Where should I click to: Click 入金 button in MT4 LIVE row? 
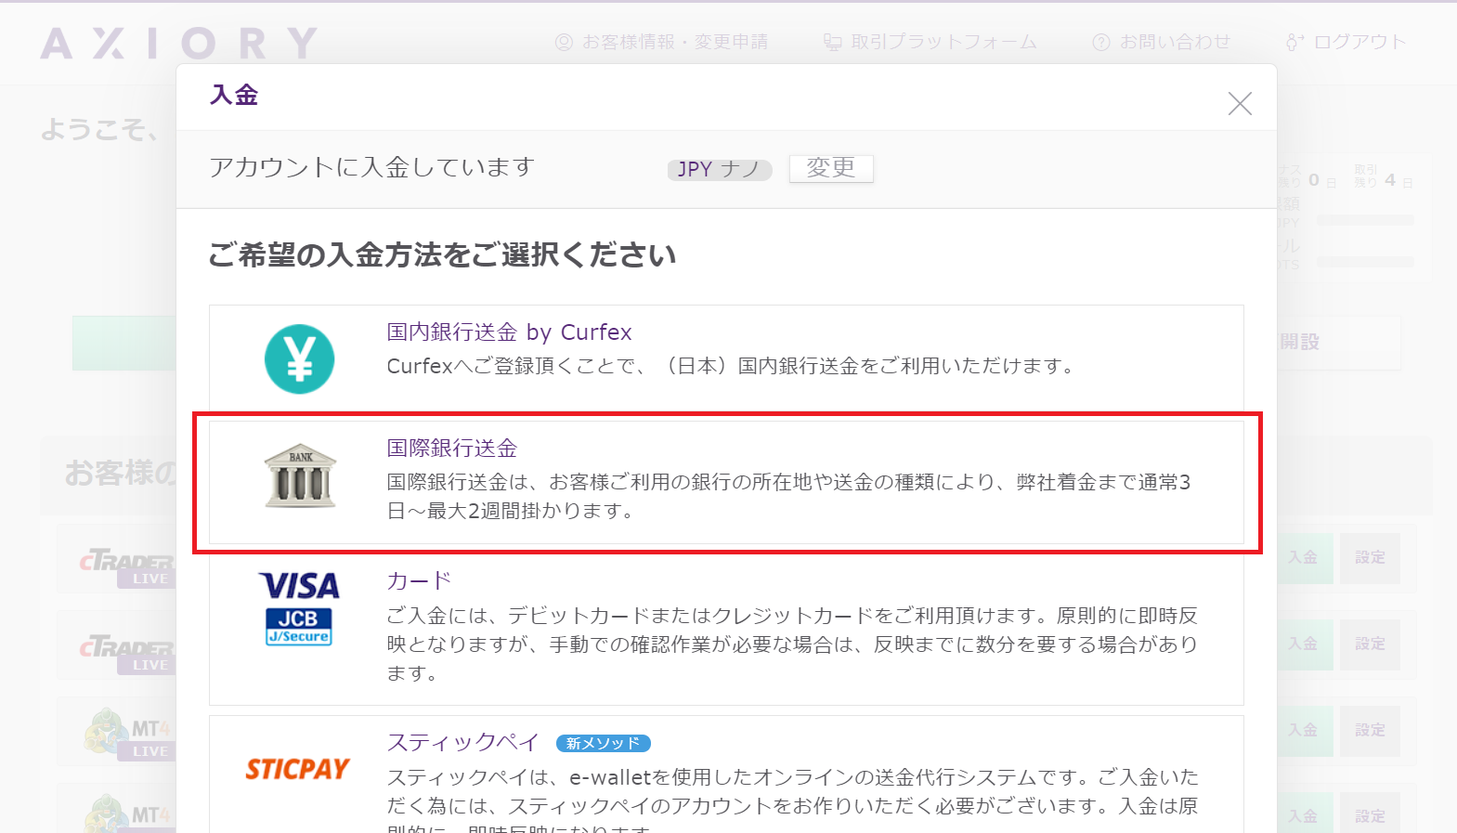click(1303, 730)
